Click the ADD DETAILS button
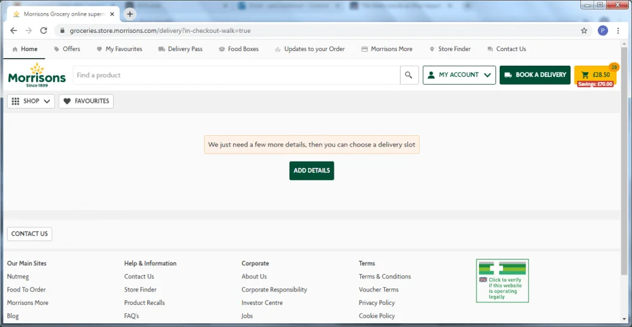 (x=312, y=170)
